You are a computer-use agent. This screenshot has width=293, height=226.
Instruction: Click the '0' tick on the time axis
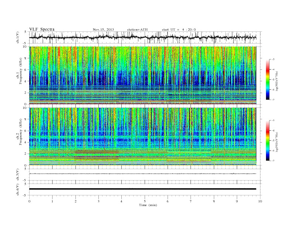(x=29, y=201)
